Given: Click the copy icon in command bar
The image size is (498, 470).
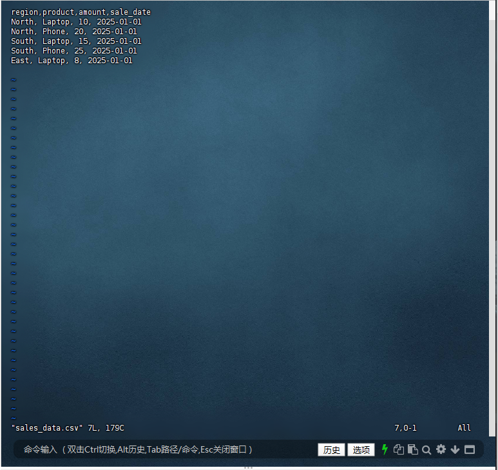Looking at the screenshot, I should click(x=399, y=449).
